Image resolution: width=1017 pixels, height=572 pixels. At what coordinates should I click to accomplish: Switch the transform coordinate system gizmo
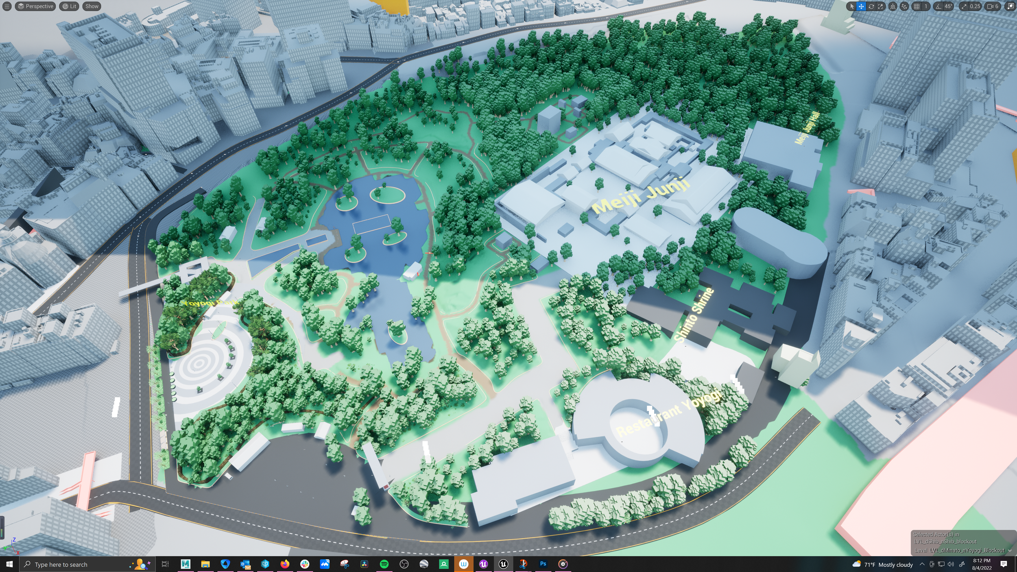pyautogui.click(x=893, y=6)
